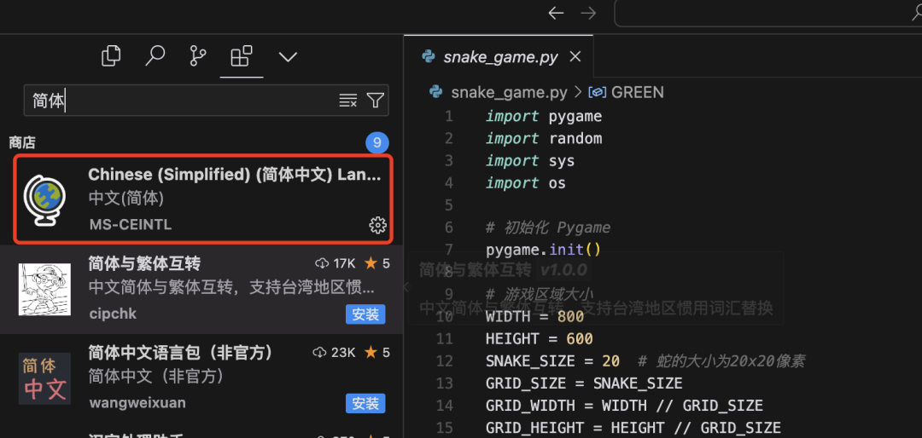Expand additional views chevron

coord(288,57)
